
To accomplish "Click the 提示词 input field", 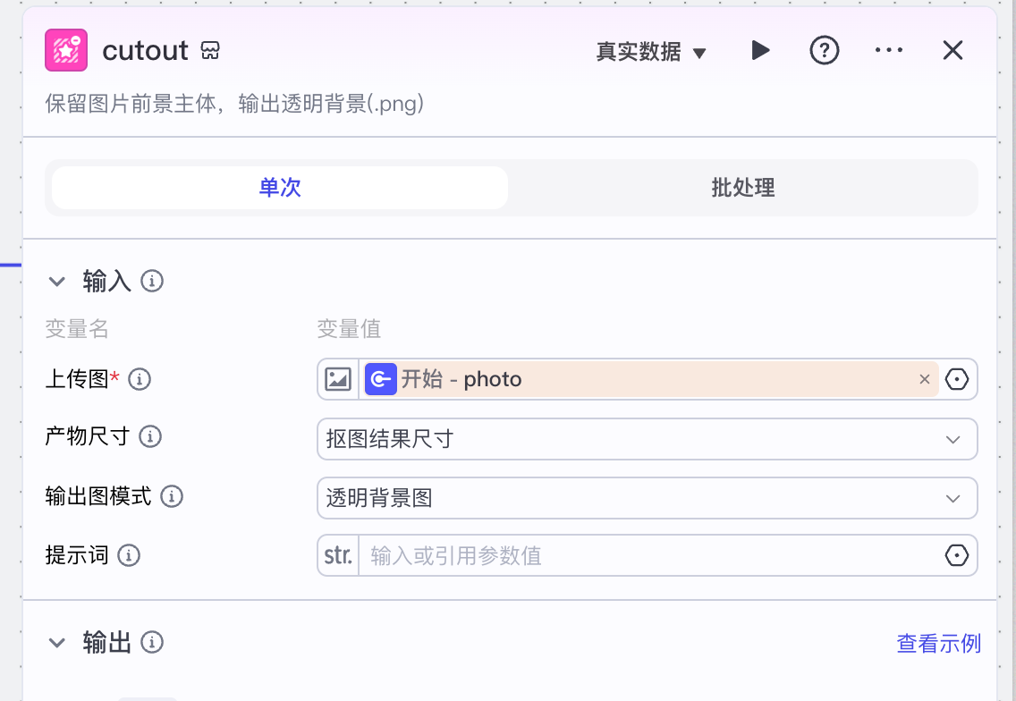I will tap(626, 555).
